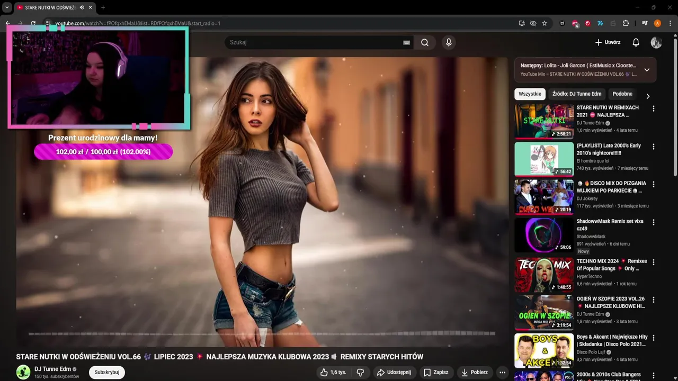Viewport: 678px width, 381px height.
Task: Select the Wszystkie filter chip
Action: point(530,94)
